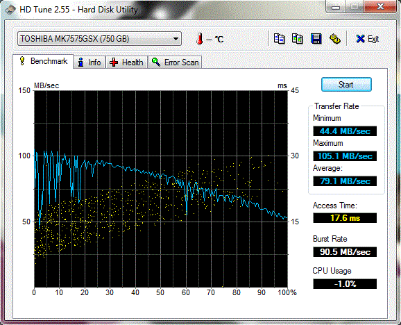Screen dimensions: 401x325
Task: Click the red cross Health tab icon
Action: click(x=114, y=62)
